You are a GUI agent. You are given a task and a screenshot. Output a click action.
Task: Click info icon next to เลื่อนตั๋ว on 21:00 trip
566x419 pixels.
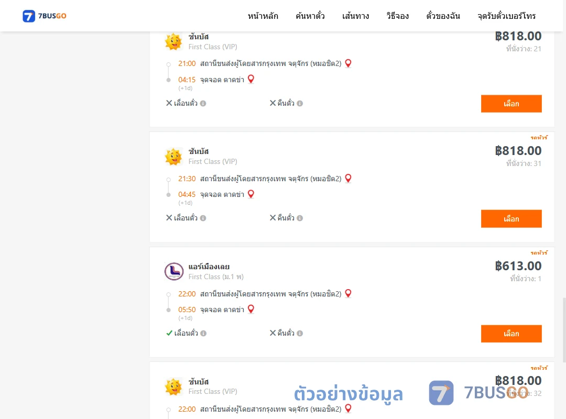point(203,104)
